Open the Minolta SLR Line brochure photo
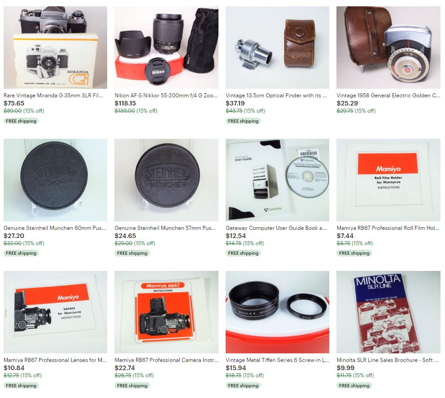Screen dimensions: 445x398 point(388,312)
